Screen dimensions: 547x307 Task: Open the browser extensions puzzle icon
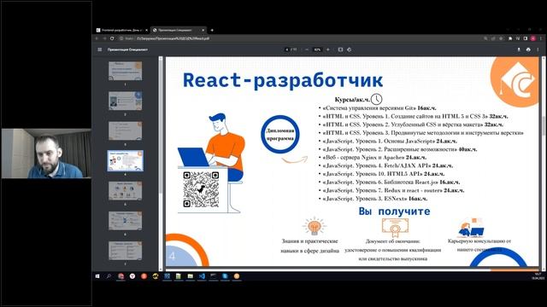pos(510,38)
